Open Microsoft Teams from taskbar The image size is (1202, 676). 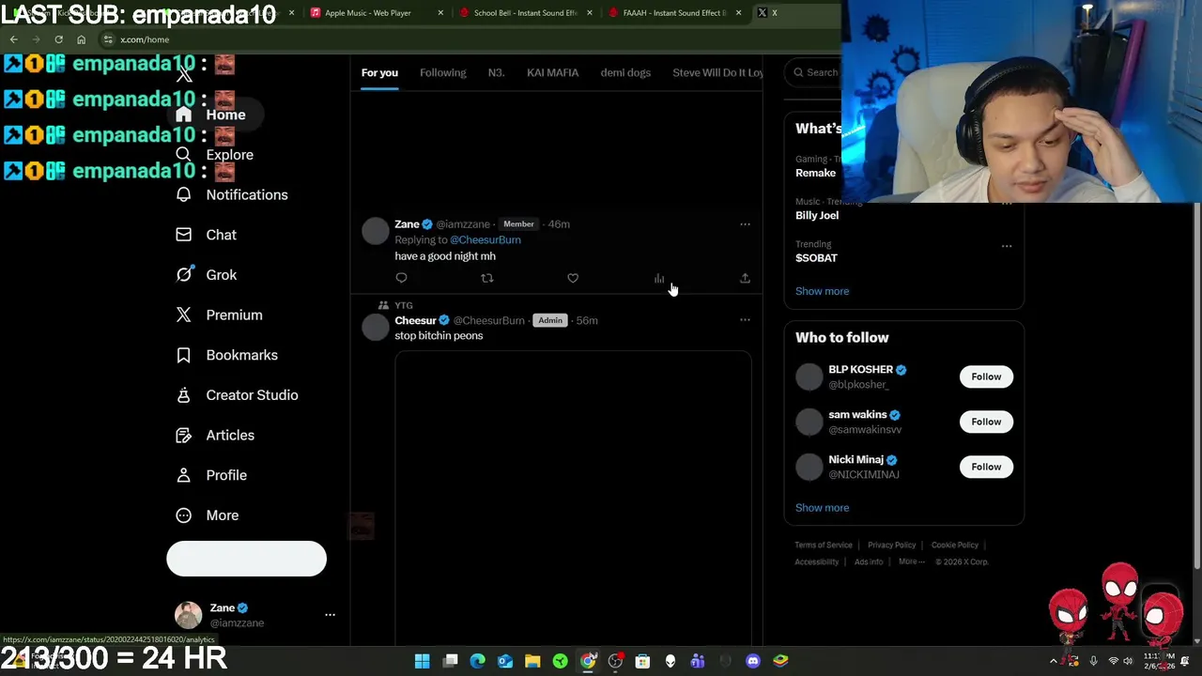(698, 661)
